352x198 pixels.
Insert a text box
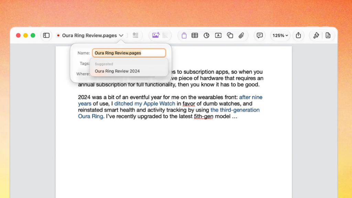coord(218,35)
